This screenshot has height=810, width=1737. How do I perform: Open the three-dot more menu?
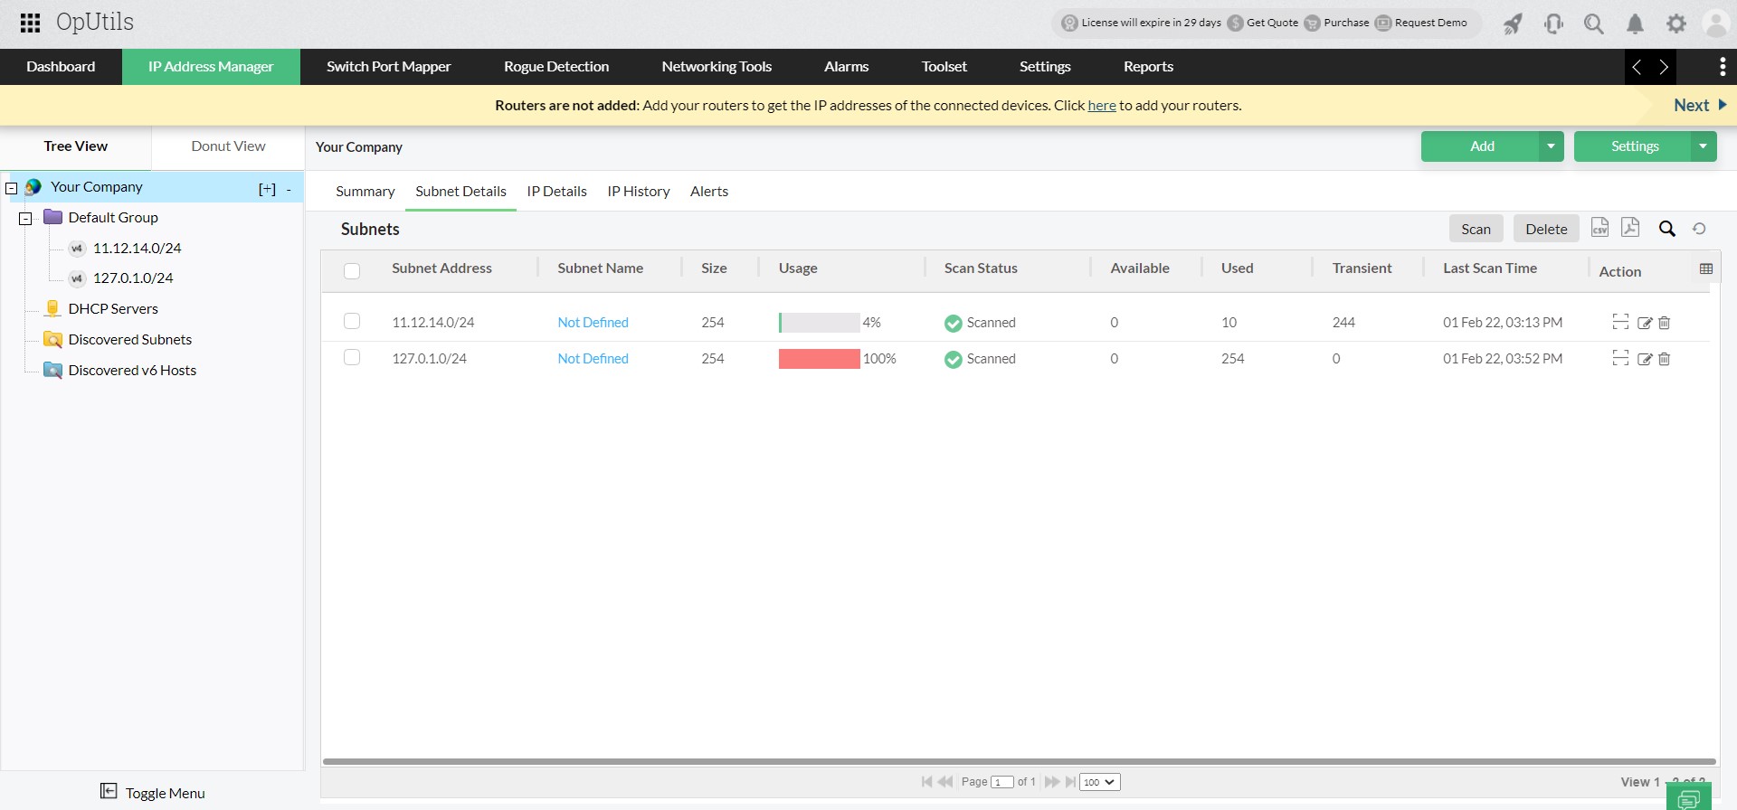point(1722,67)
